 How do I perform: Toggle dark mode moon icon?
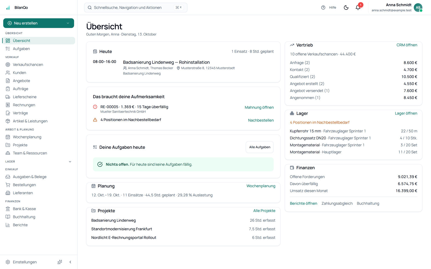pos(346,8)
